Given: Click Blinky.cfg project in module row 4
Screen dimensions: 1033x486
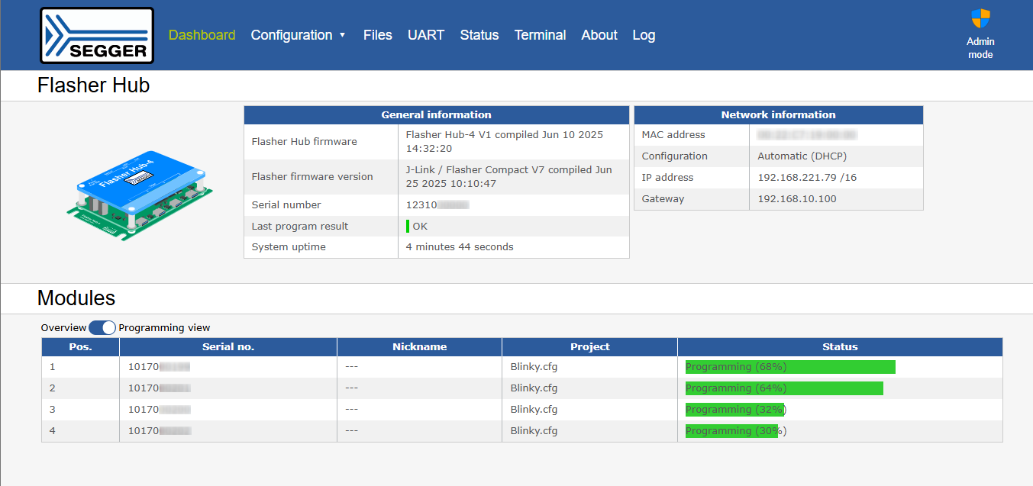Looking at the screenshot, I should point(534,431).
